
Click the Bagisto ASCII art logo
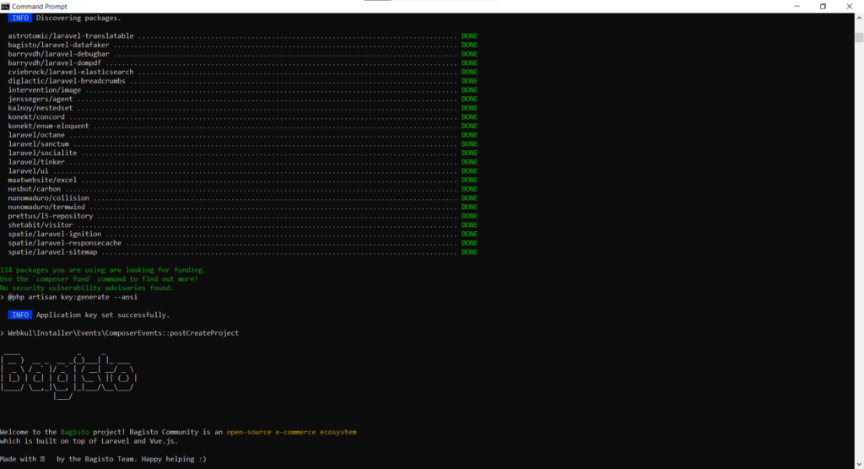click(69, 373)
